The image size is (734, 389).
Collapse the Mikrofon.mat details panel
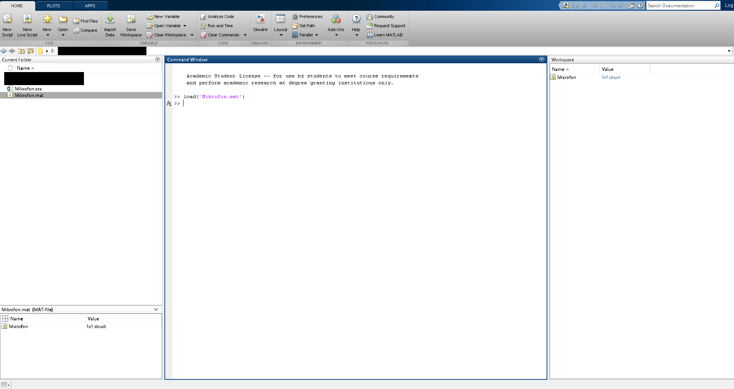click(156, 309)
